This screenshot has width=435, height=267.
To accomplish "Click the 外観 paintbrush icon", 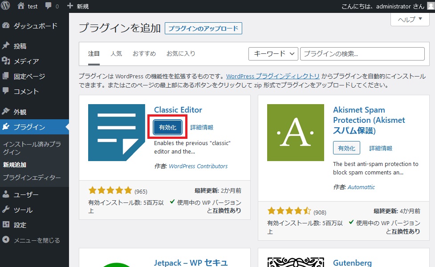I will (6, 111).
